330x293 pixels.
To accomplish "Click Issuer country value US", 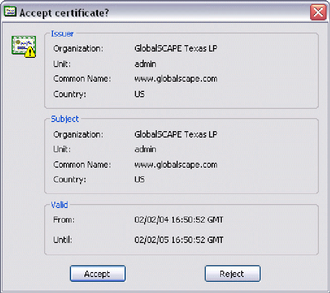I will [140, 94].
